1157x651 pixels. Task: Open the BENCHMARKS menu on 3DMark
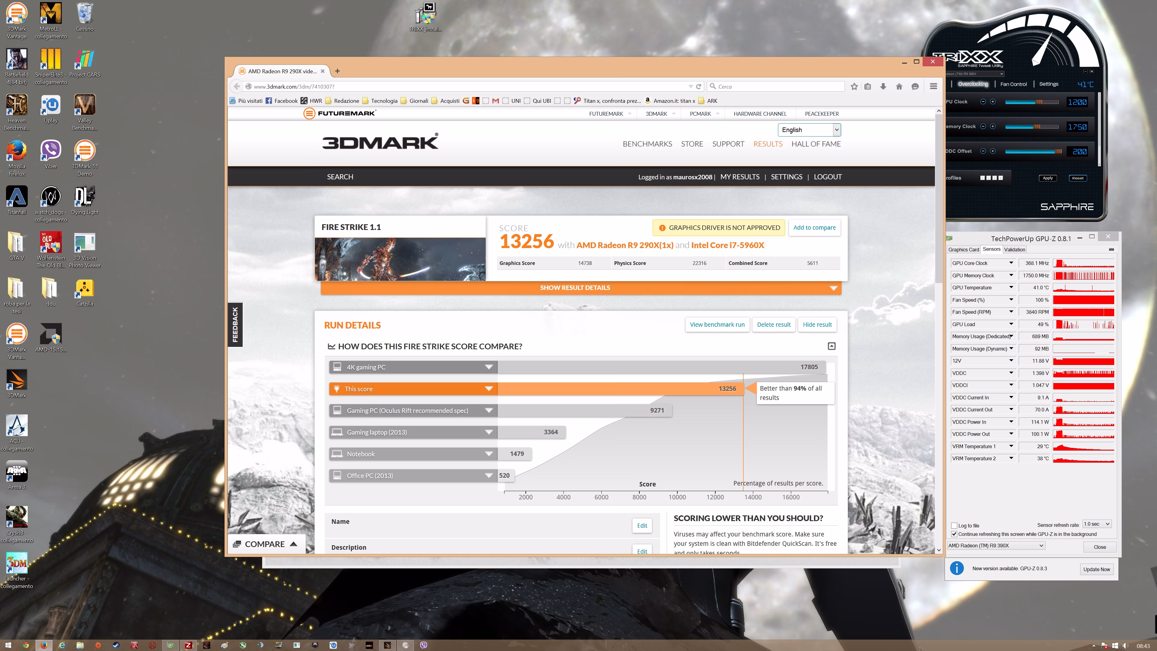(x=647, y=144)
